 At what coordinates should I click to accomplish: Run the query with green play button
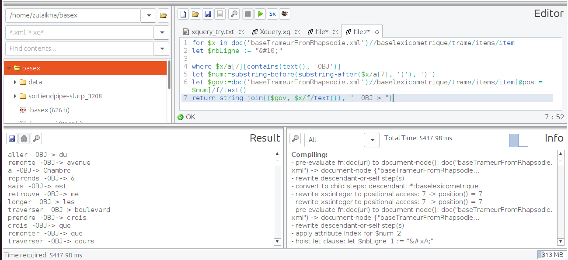(x=260, y=14)
